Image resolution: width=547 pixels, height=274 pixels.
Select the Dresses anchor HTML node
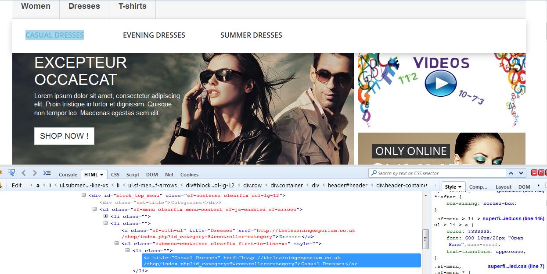[x=239, y=233]
